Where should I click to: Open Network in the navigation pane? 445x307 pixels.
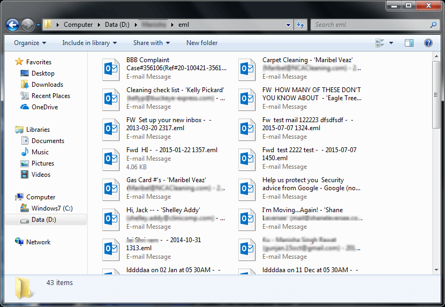pyautogui.click(x=33, y=242)
